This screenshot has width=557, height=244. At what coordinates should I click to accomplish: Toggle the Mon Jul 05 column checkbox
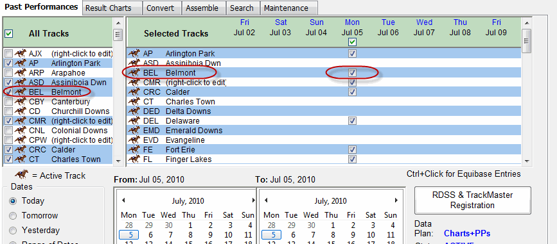(x=352, y=42)
